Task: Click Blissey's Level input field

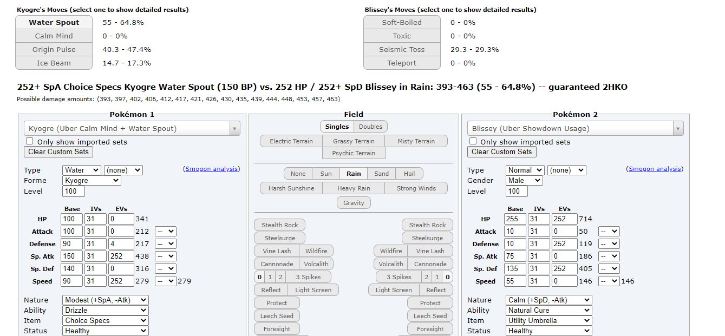Action: (517, 191)
